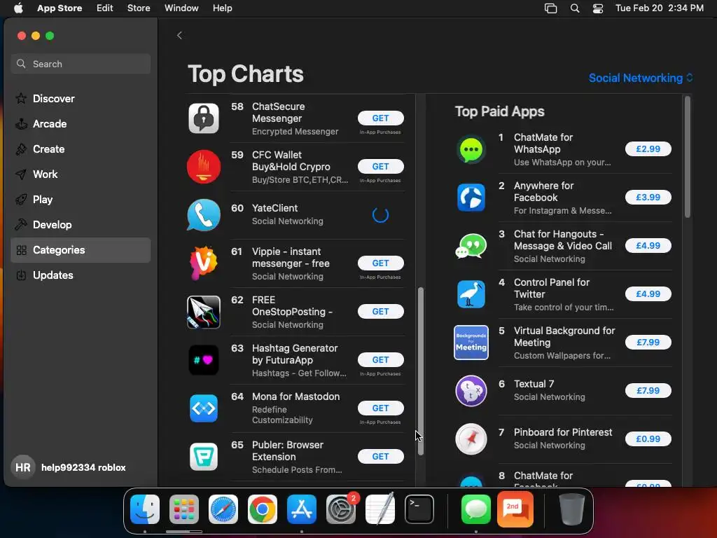717x538 pixels.
Task: Open the CFC Wallet red app icon
Action: [x=204, y=167]
